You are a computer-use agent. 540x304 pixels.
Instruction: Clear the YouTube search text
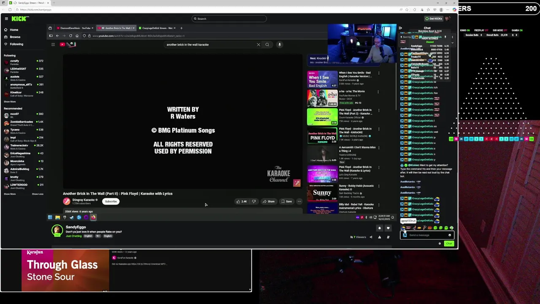tap(259, 44)
